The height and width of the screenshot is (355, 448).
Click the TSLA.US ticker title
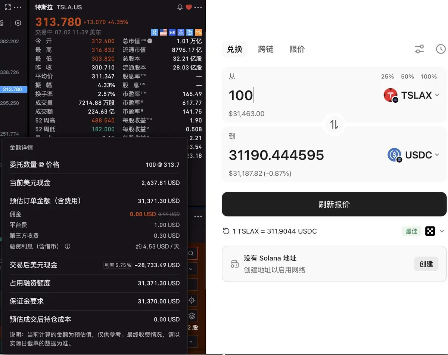tap(69, 7)
